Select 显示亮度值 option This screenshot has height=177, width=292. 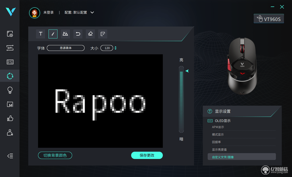click(x=219, y=150)
